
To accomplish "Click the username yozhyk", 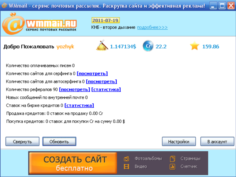I will [x=65, y=47].
